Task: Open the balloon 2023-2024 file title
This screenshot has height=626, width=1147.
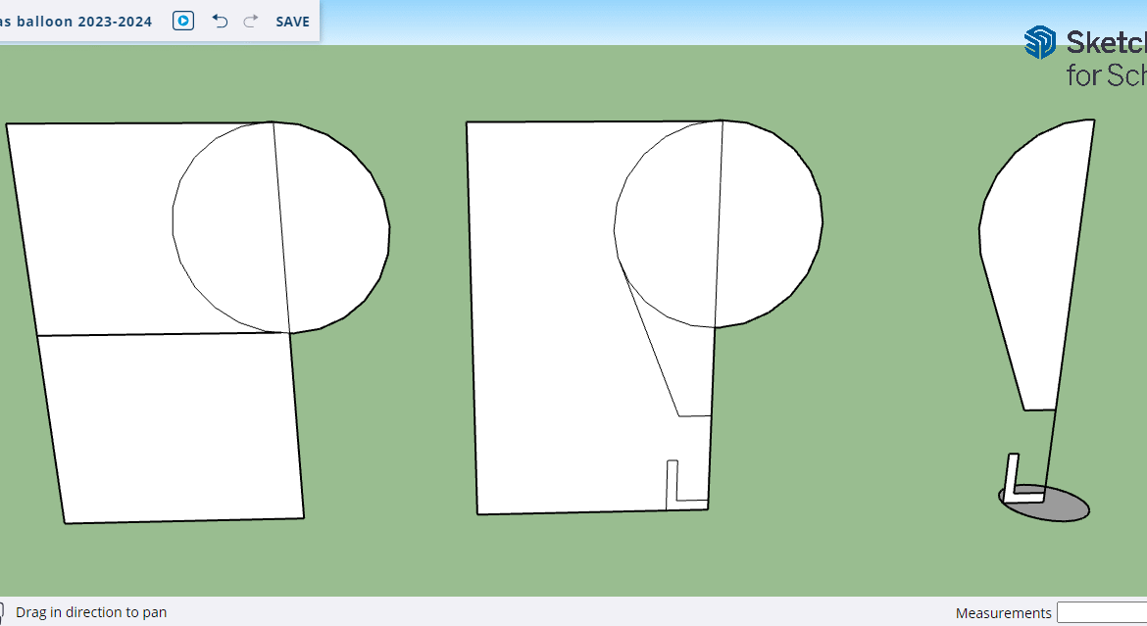Action: tap(76, 22)
